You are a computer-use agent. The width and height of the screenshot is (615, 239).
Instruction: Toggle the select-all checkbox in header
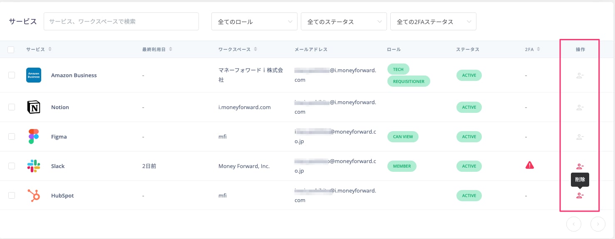[x=11, y=50]
